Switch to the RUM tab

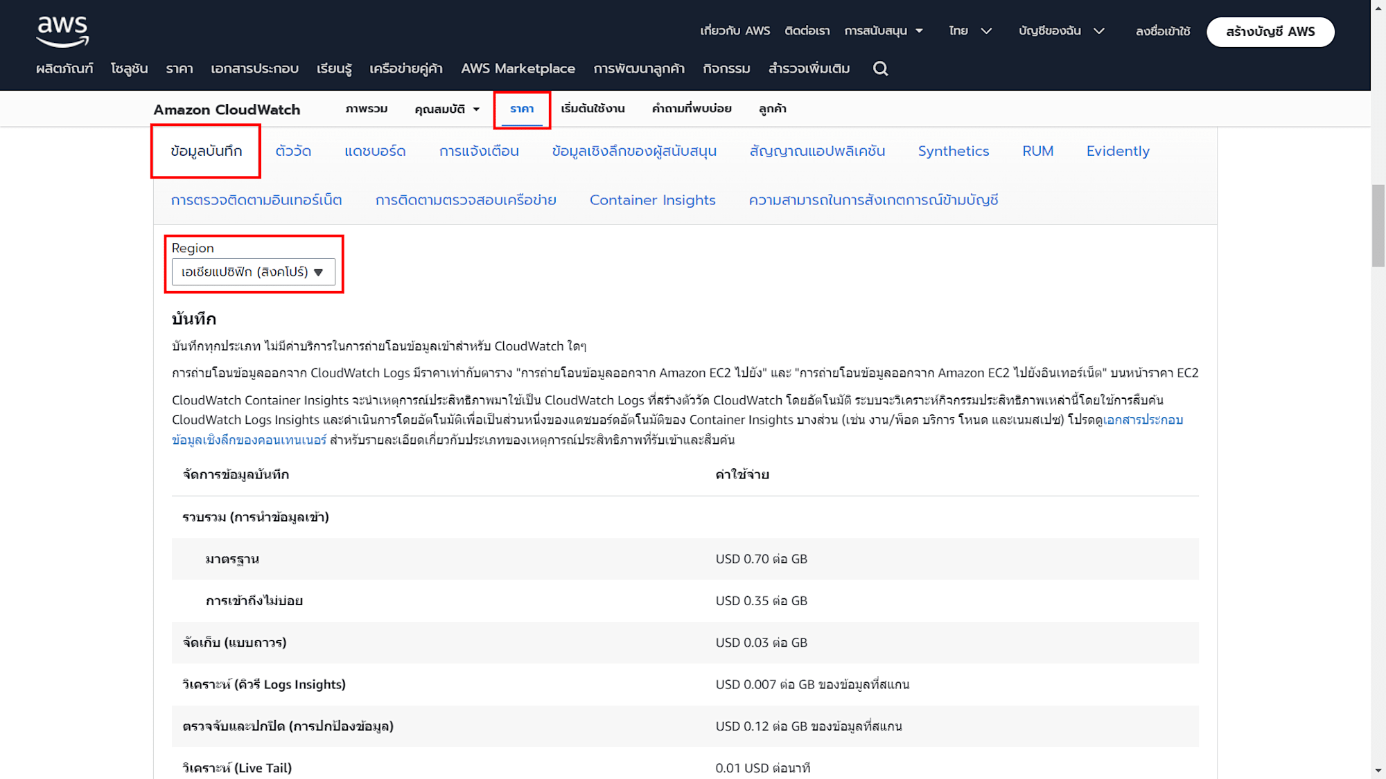[x=1037, y=151]
